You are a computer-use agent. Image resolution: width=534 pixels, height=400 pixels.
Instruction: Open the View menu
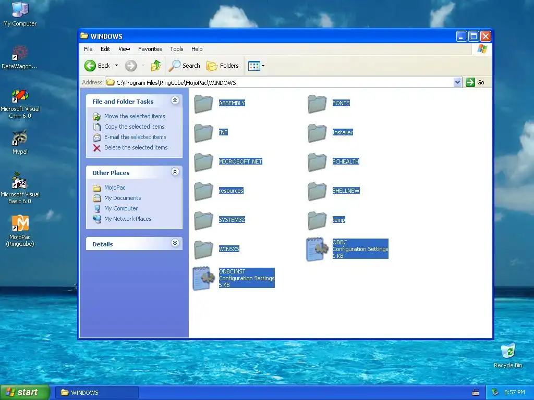point(124,49)
